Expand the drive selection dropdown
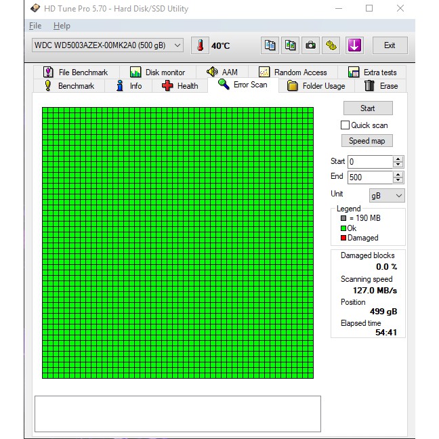439x439 pixels. coord(177,45)
